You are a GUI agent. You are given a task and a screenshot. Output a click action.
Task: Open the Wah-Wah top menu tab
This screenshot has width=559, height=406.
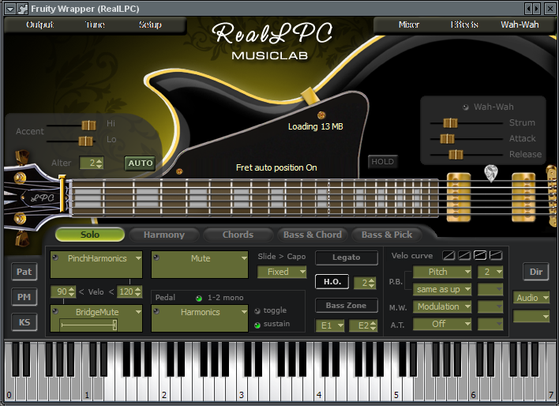click(520, 24)
